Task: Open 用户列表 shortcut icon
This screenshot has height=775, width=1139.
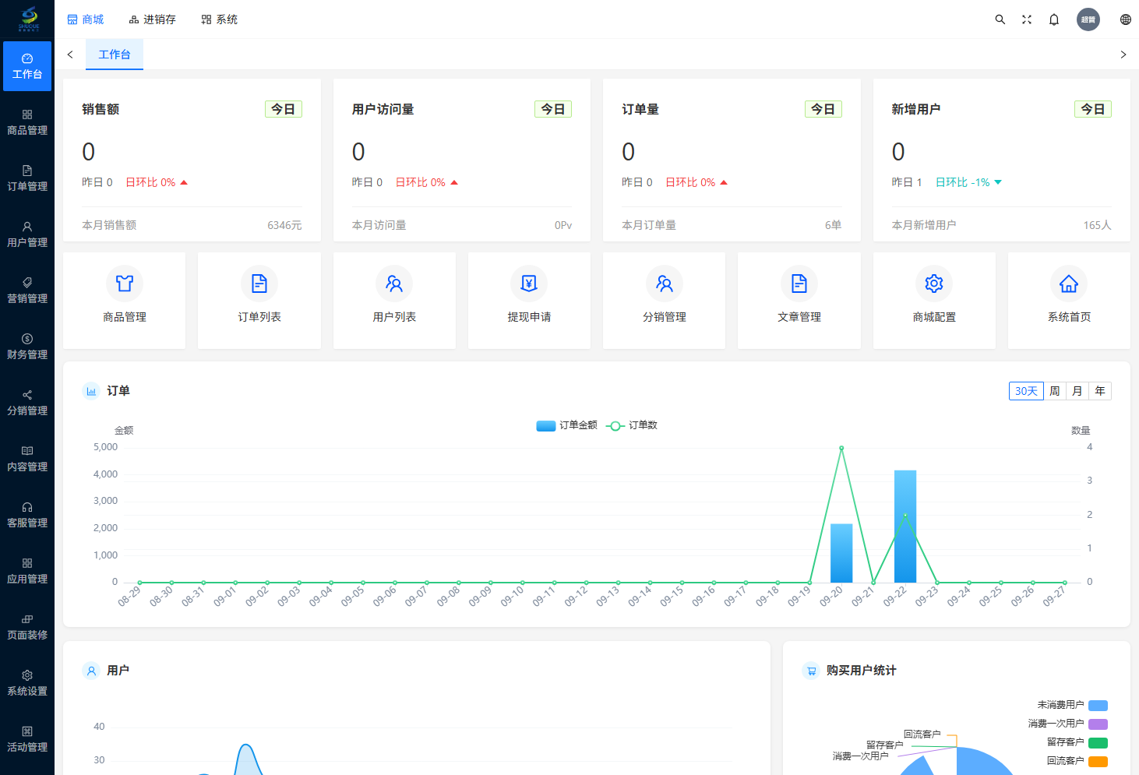Action: point(394,284)
